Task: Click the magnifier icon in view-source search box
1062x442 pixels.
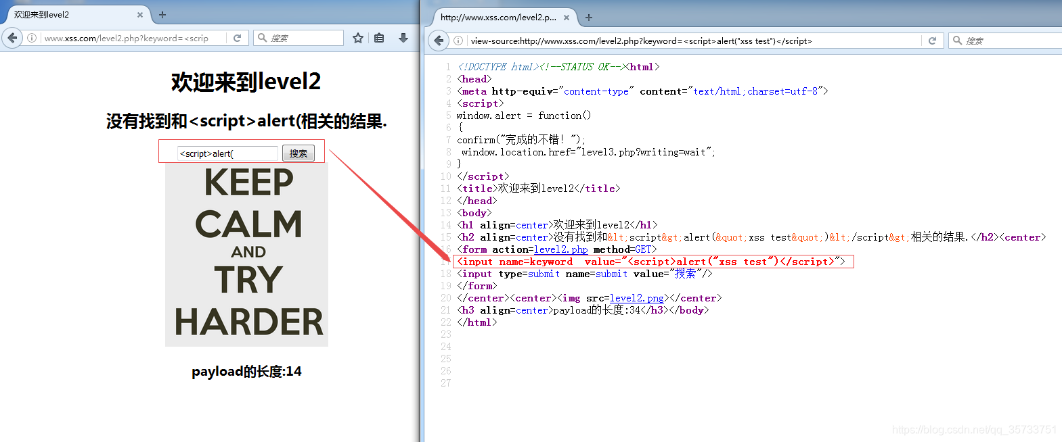Action: pos(957,41)
